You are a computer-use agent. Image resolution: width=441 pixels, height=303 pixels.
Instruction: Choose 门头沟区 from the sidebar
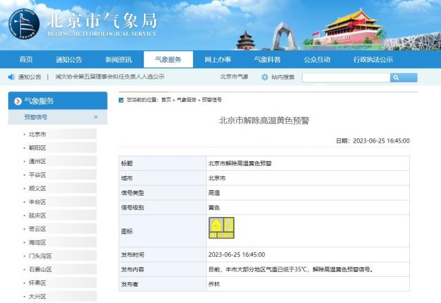click(40, 256)
